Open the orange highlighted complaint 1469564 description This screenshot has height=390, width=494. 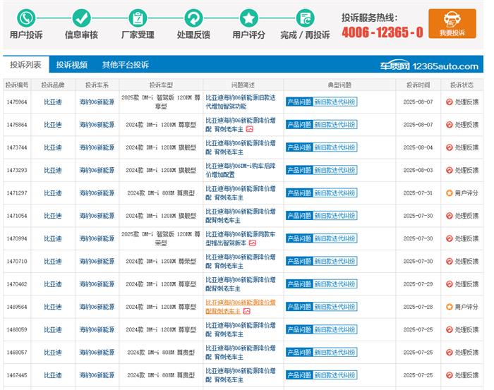coord(241,307)
